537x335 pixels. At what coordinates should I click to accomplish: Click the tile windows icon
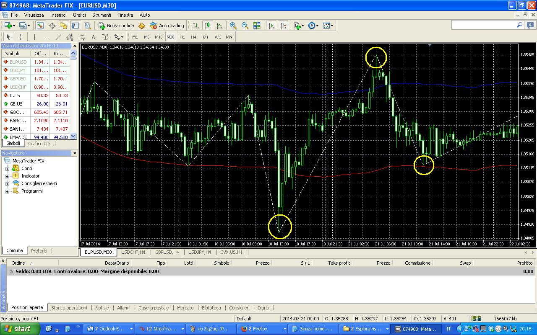(x=257, y=26)
